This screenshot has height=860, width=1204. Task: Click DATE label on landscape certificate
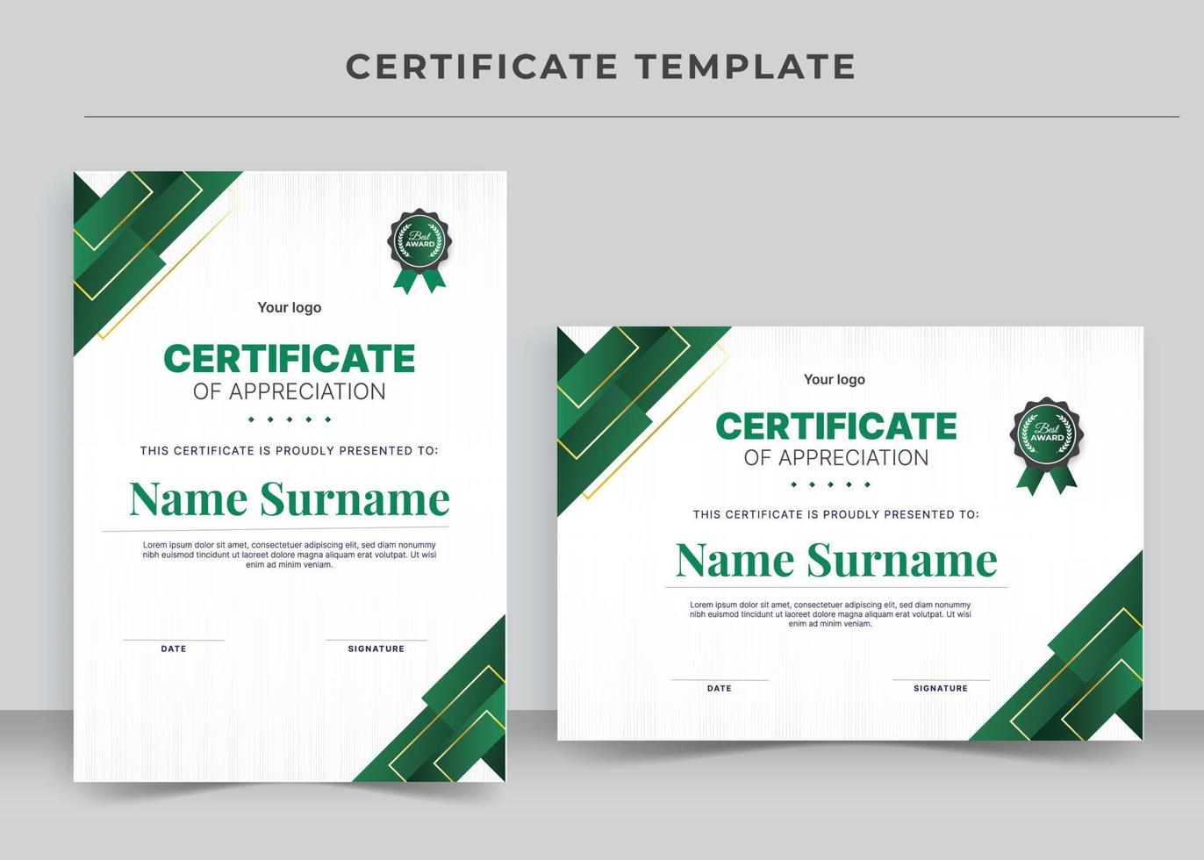(x=720, y=688)
